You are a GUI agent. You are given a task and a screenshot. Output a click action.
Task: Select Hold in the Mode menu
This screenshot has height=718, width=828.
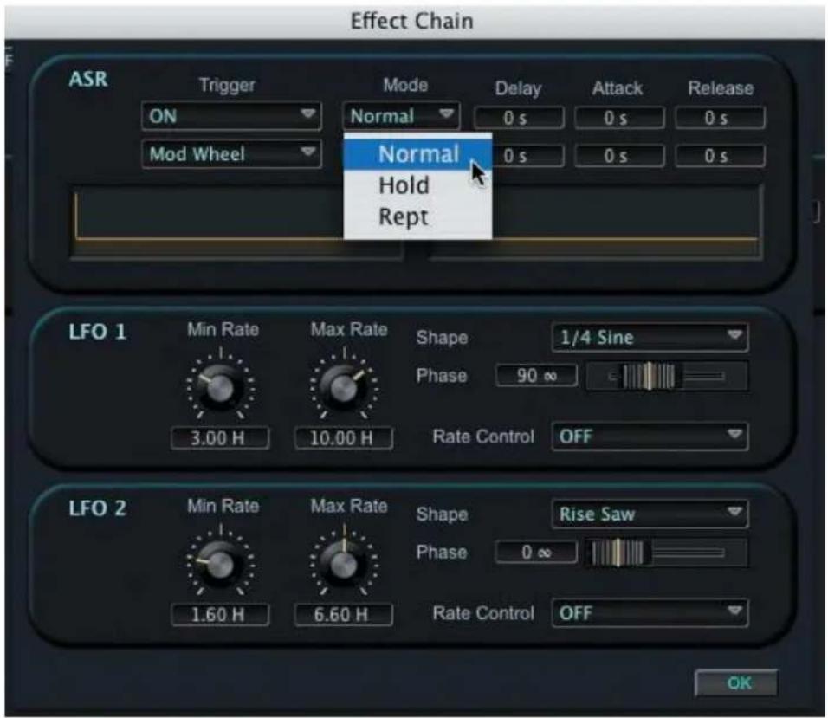(x=417, y=185)
